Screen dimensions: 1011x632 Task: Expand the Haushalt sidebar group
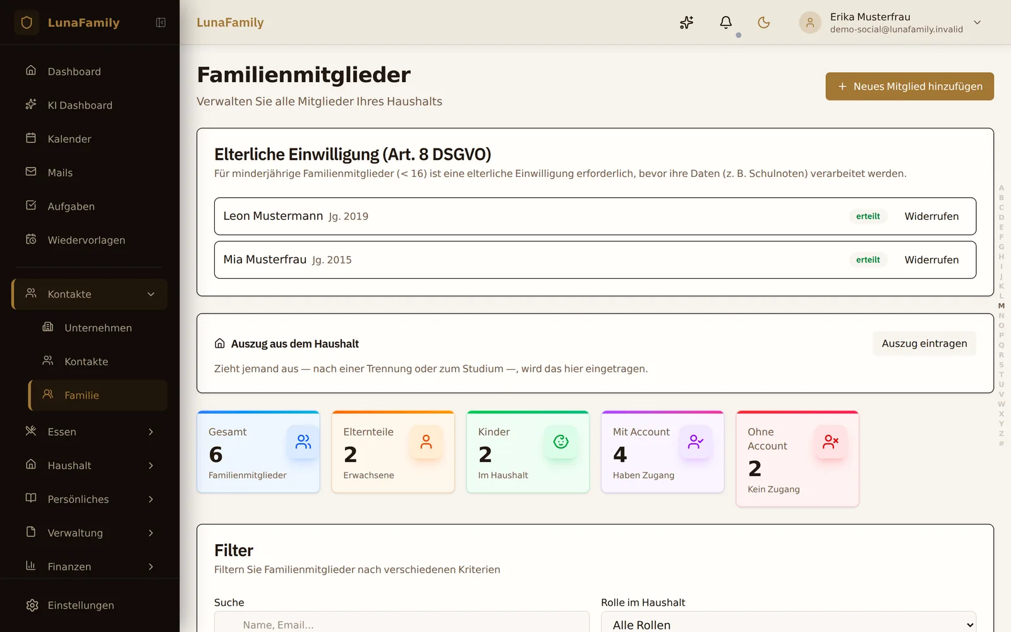[90, 466]
